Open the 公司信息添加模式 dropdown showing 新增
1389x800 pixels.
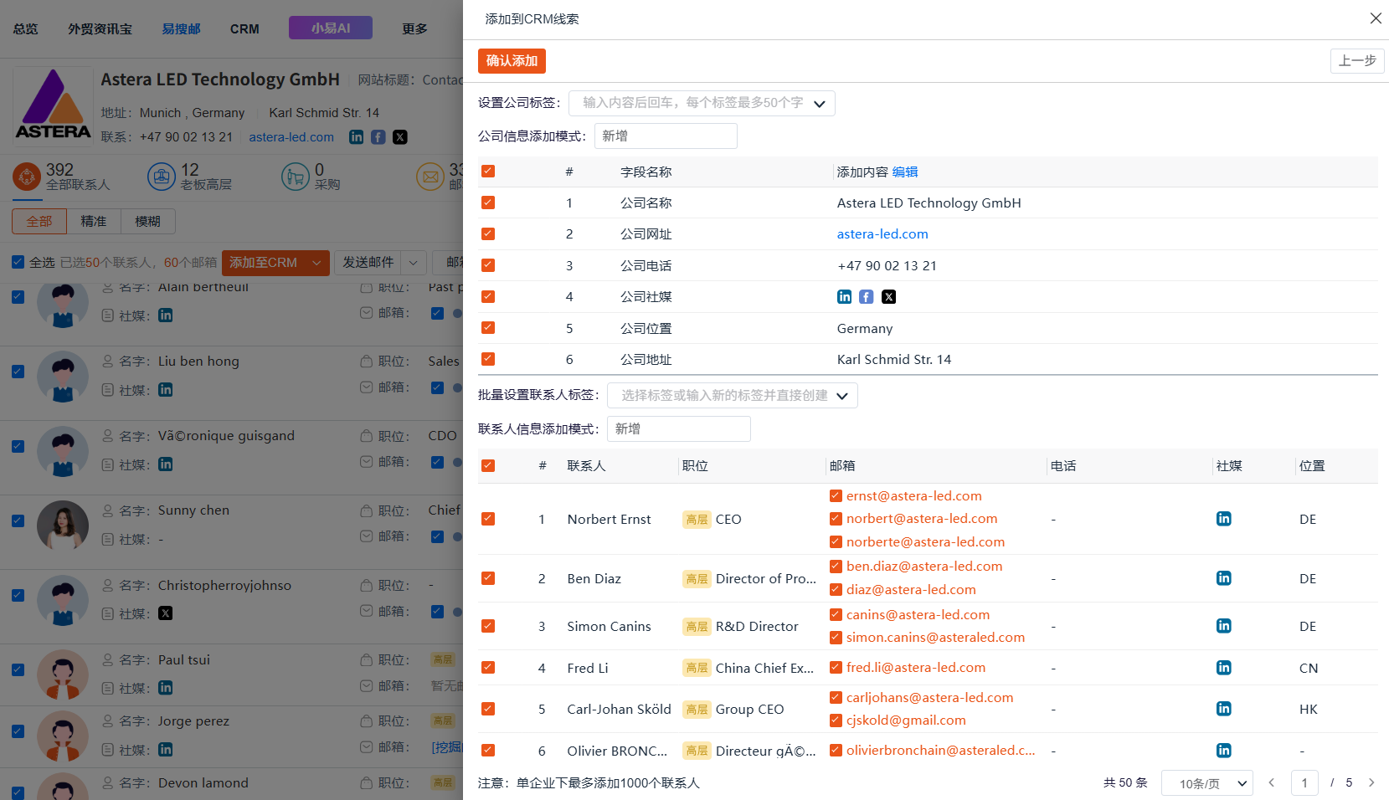point(666,136)
